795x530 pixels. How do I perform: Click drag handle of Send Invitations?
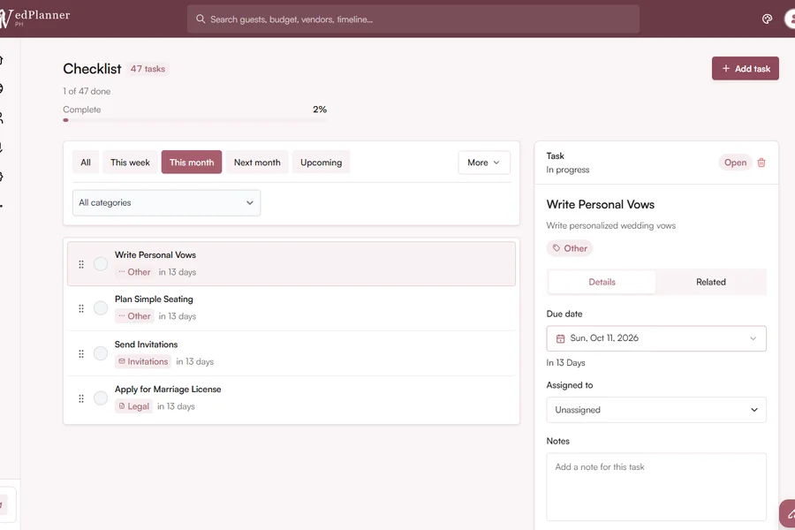81,353
